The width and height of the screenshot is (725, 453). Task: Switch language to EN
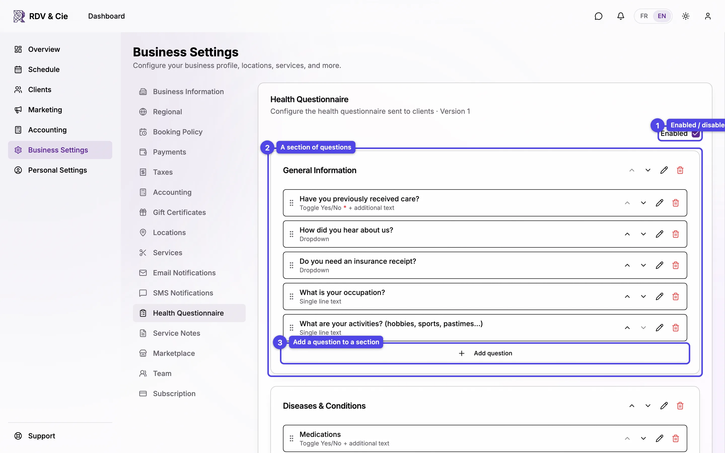[662, 16]
